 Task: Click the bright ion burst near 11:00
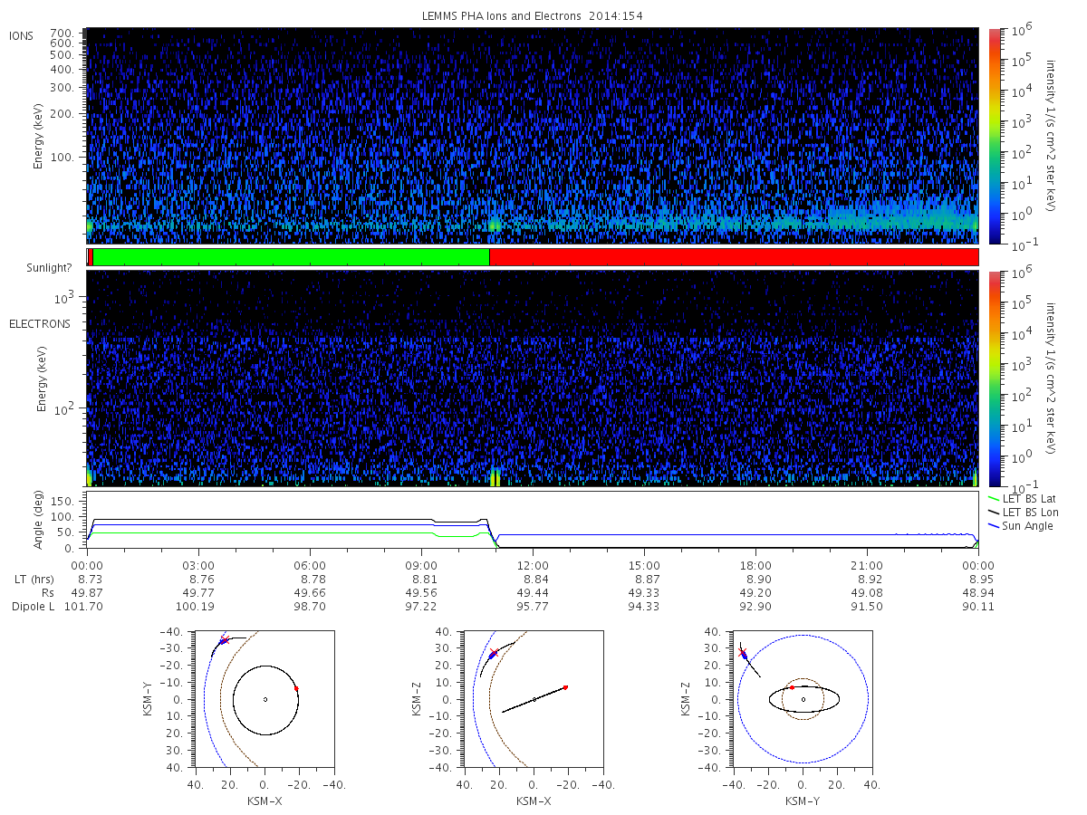tap(495, 224)
